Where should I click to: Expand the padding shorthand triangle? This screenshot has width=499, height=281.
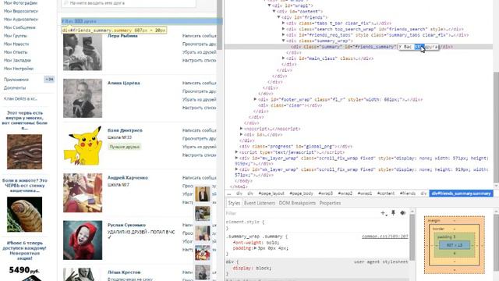255,248
